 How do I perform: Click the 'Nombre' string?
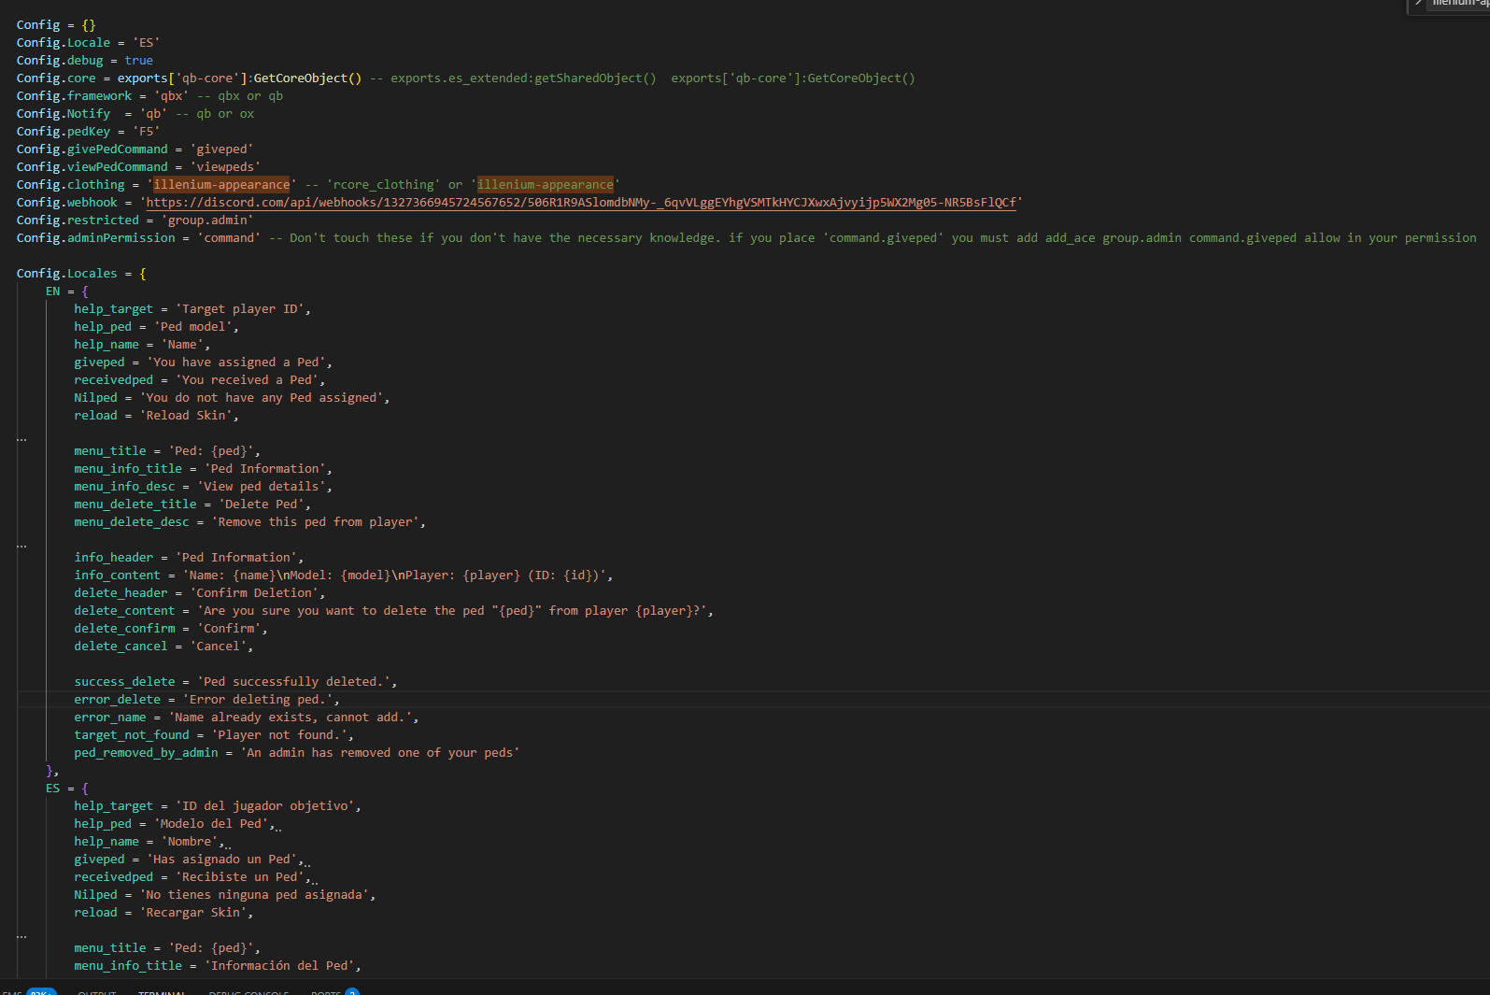tap(189, 842)
